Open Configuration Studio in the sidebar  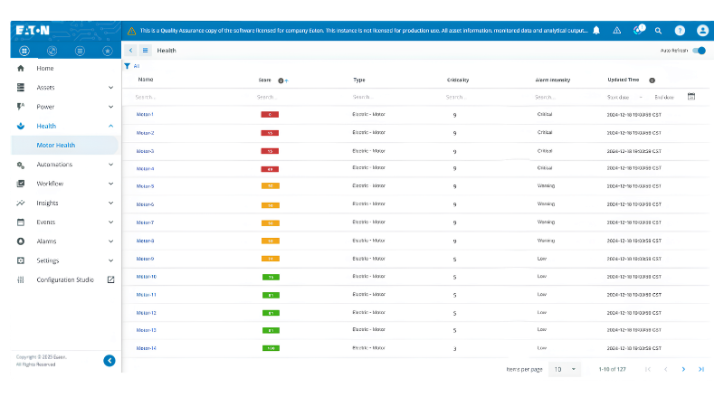pyautogui.click(x=64, y=279)
